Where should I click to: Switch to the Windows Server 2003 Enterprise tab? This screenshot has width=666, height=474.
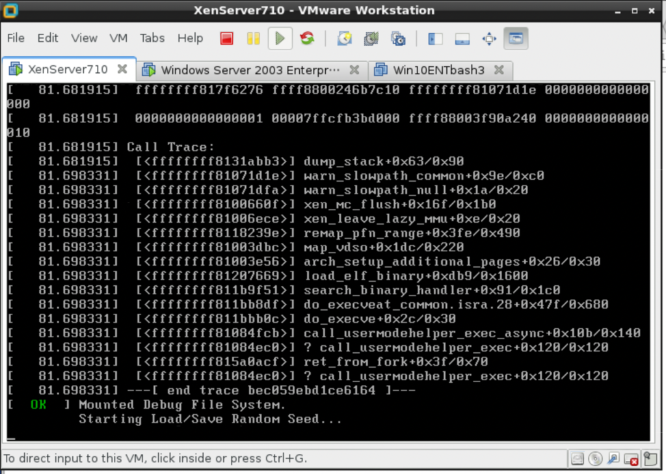click(250, 70)
